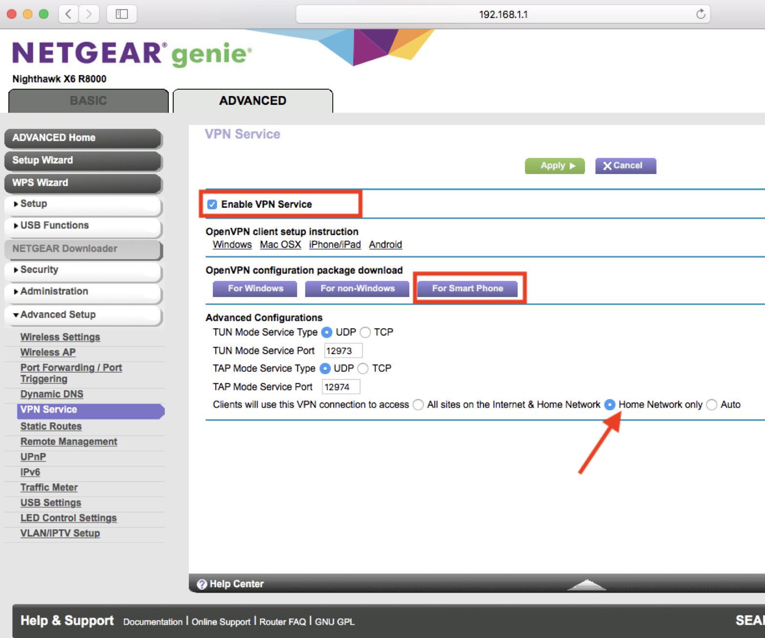Open Router FAQ link
The height and width of the screenshot is (638, 765).
click(282, 622)
